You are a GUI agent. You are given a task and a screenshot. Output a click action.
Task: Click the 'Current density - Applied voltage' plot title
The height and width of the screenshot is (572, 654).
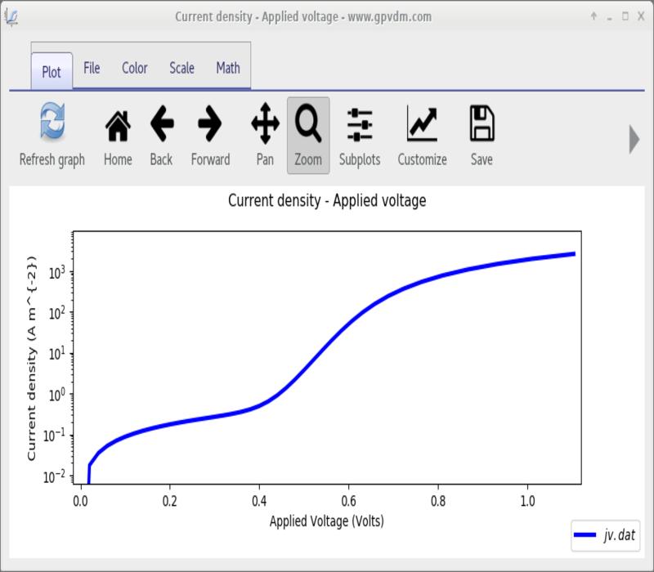pos(327,201)
